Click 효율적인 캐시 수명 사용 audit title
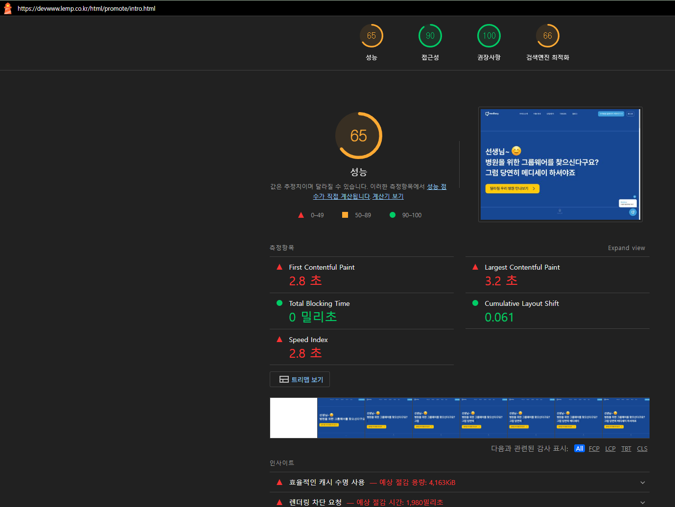This screenshot has height=507, width=675. 327,483
